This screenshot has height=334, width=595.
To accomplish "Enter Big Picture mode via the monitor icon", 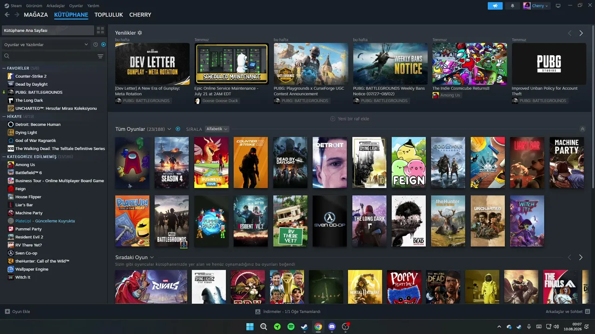I will coord(558,6).
